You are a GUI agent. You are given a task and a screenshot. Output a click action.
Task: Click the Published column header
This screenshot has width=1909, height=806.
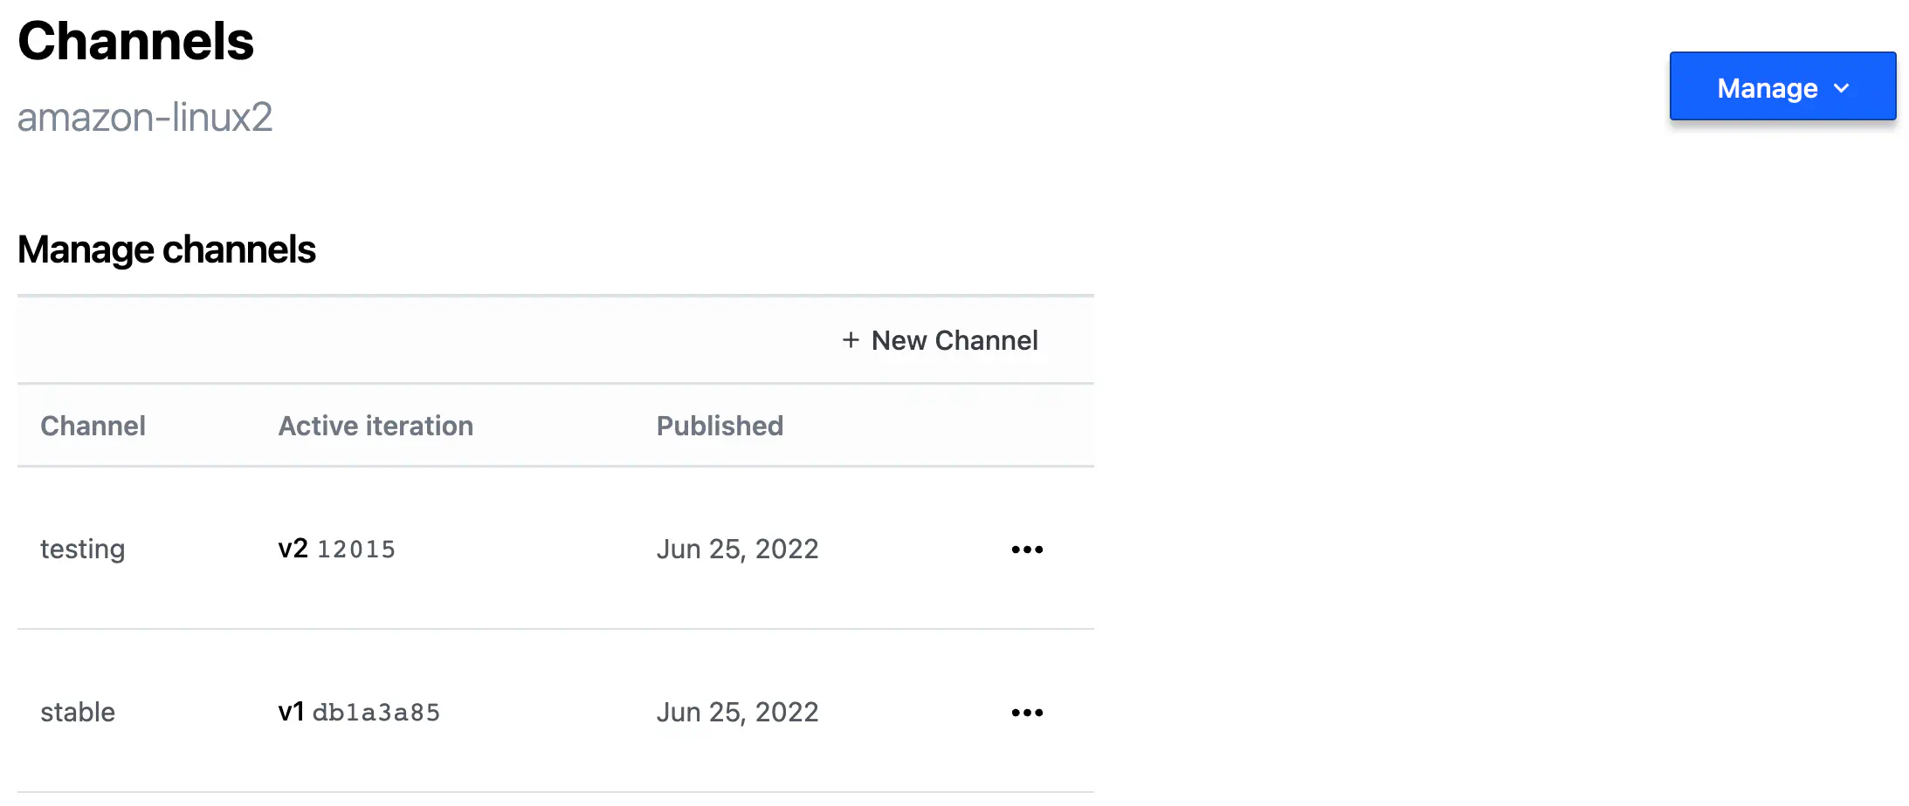tap(720, 426)
